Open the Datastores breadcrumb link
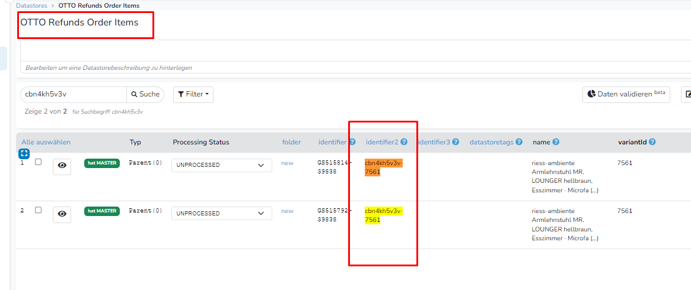691x290 pixels. tap(32, 6)
